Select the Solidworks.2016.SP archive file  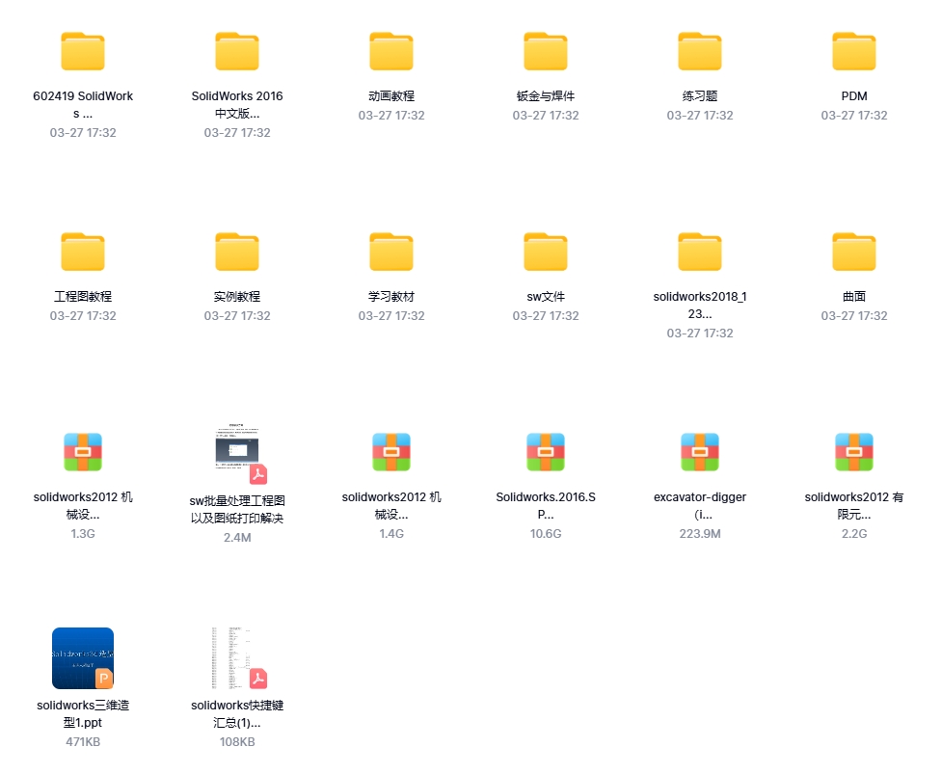click(x=545, y=451)
